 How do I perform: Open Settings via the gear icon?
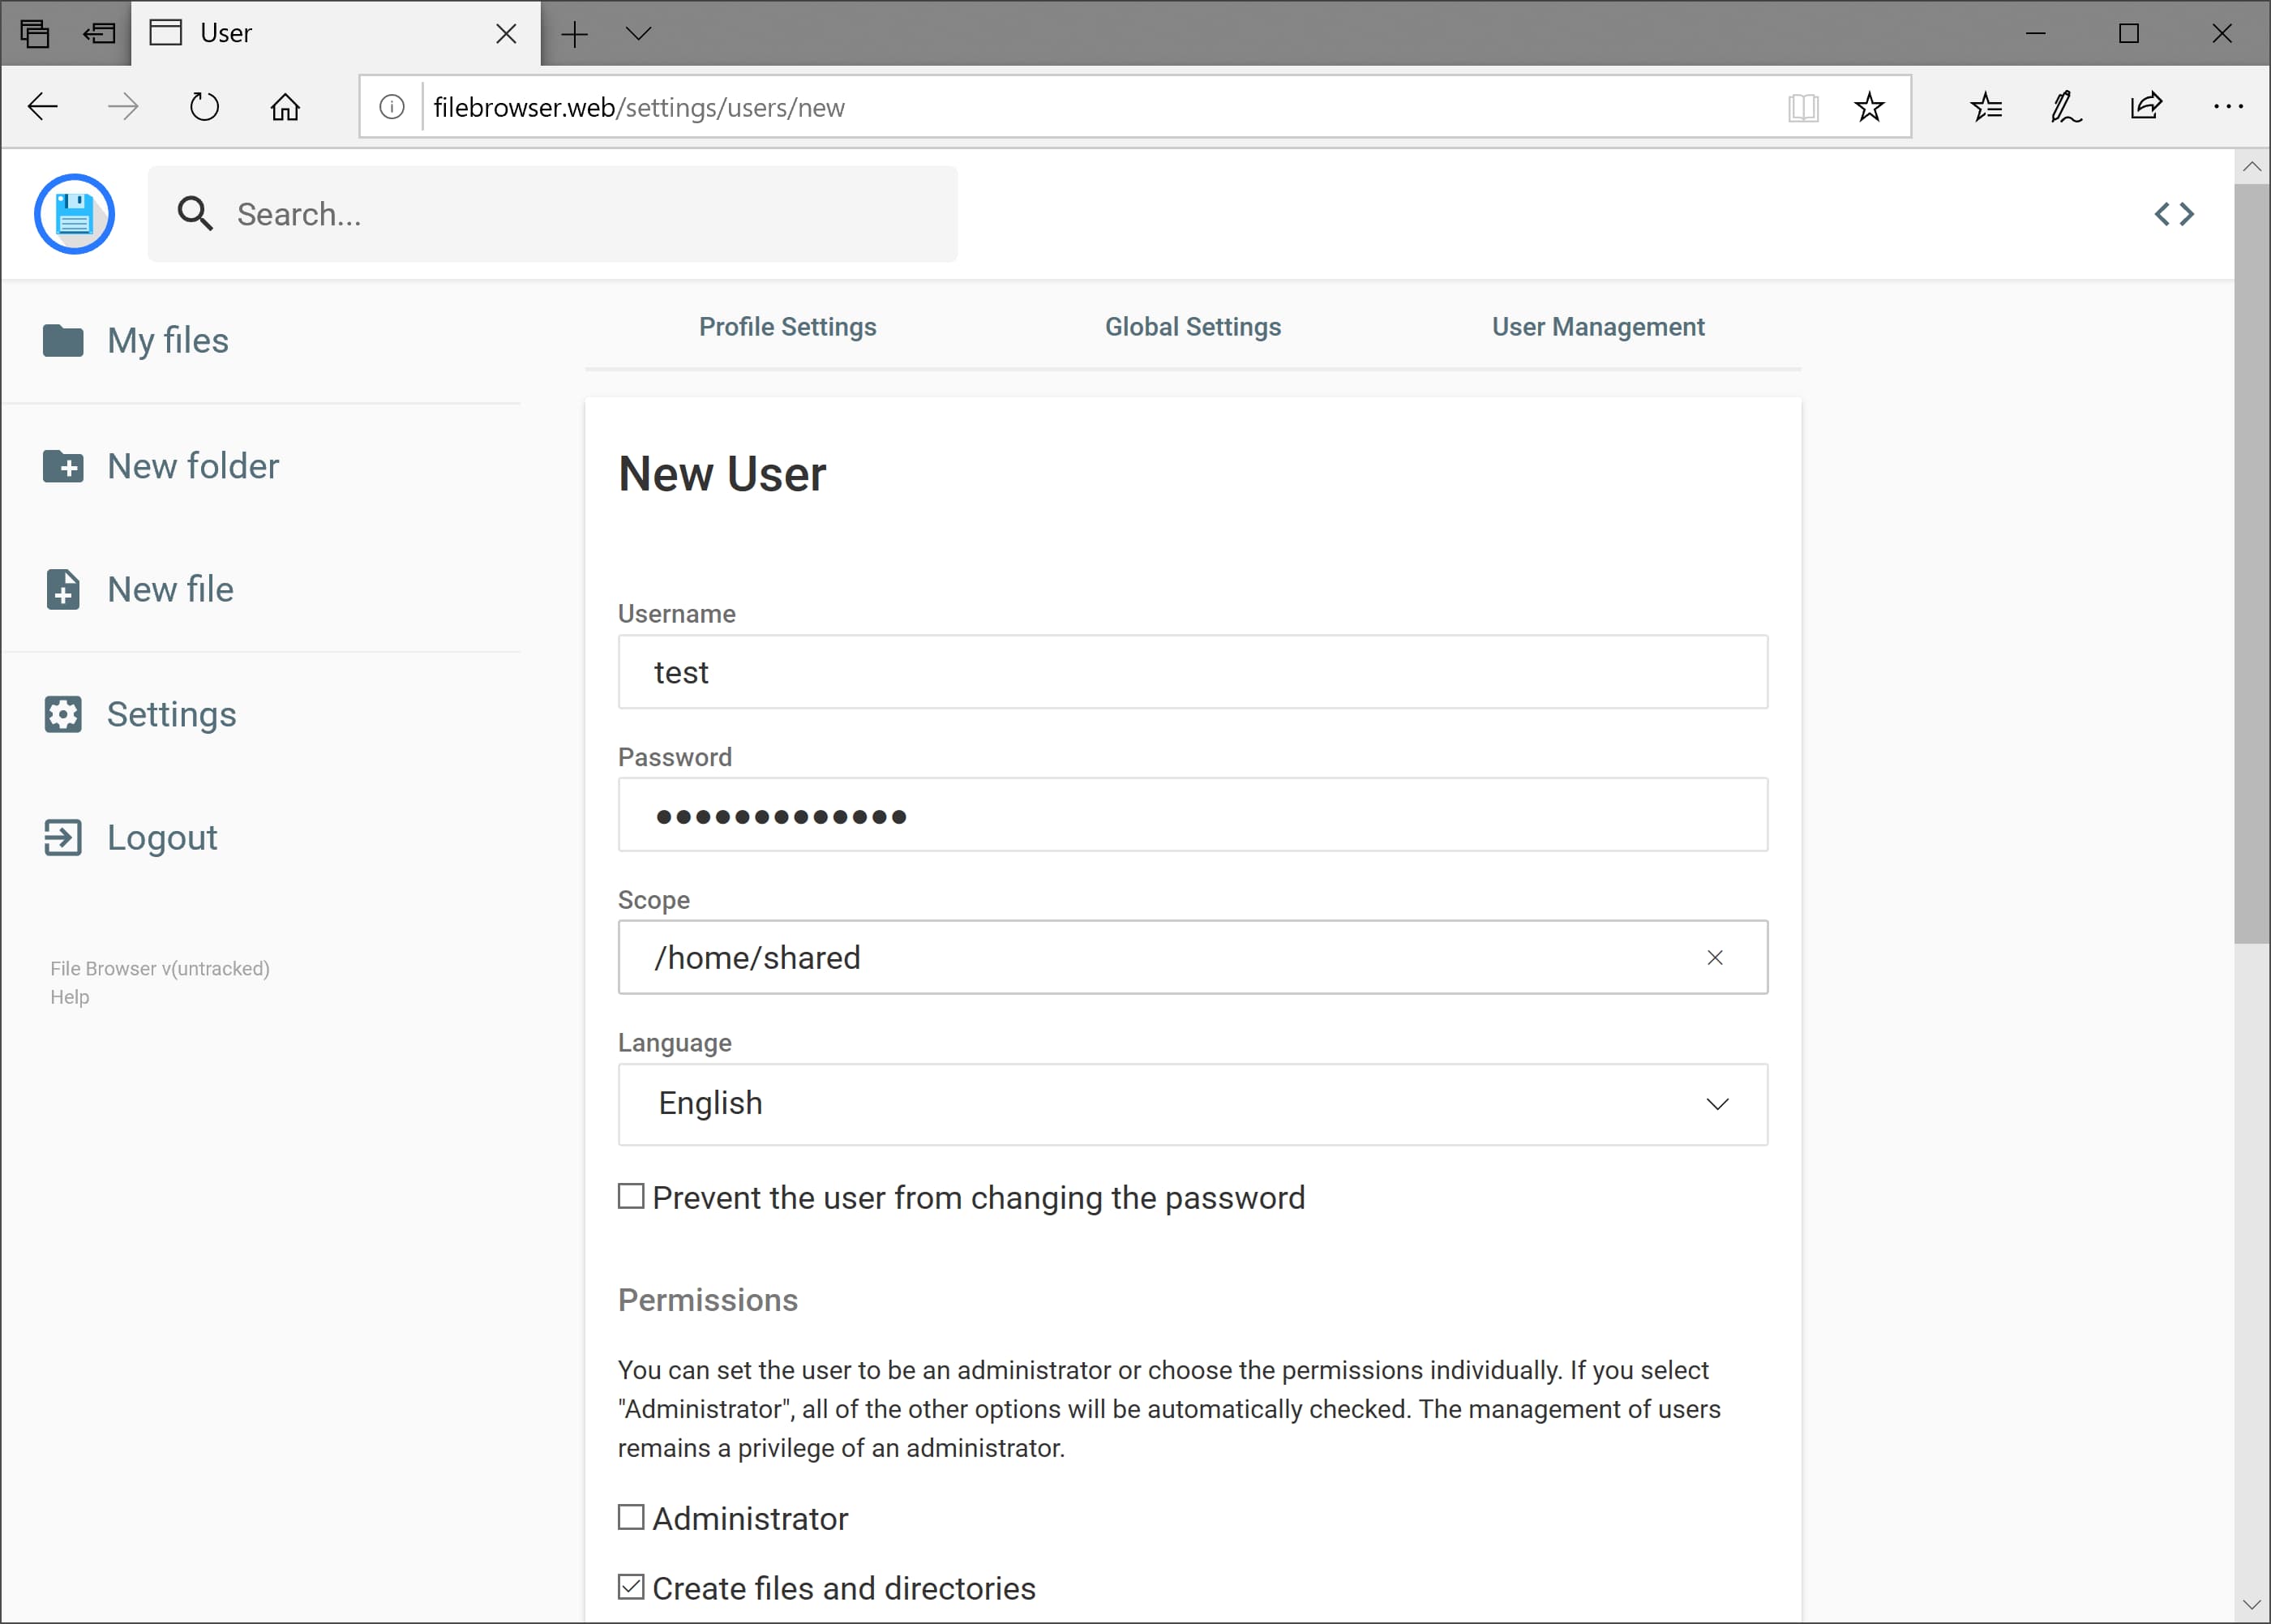pyautogui.click(x=63, y=714)
